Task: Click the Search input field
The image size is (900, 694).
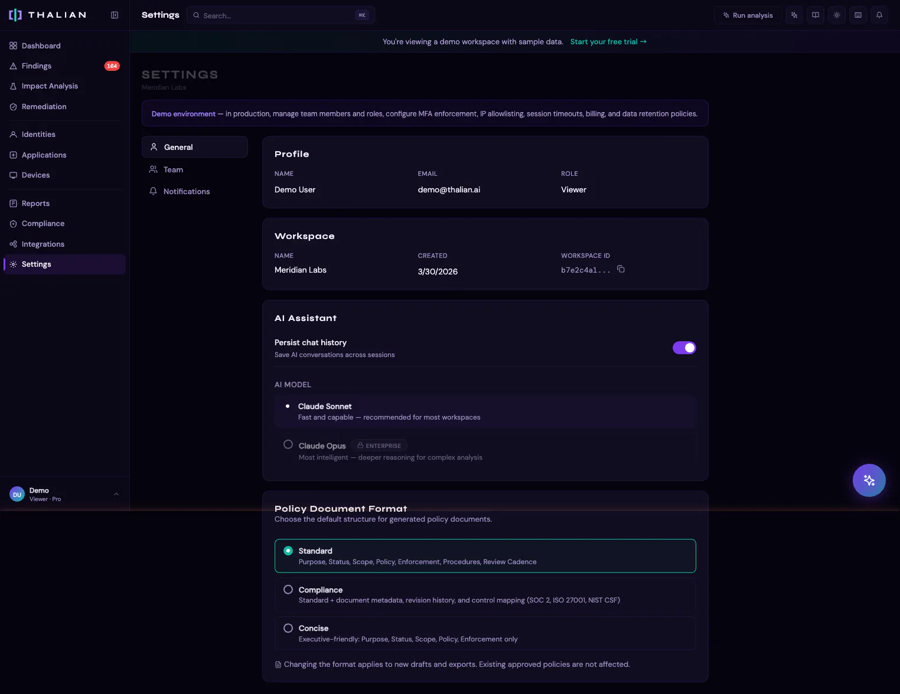Action: pyautogui.click(x=281, y=15)
